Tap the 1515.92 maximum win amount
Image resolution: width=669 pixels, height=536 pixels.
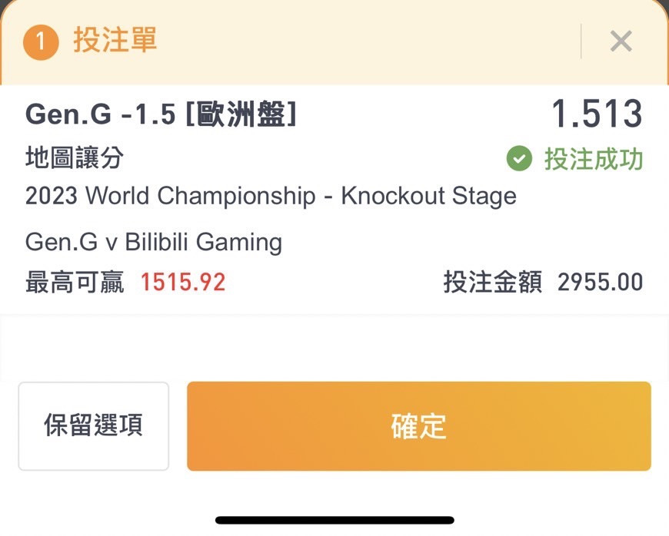click(x=183, y=282)
